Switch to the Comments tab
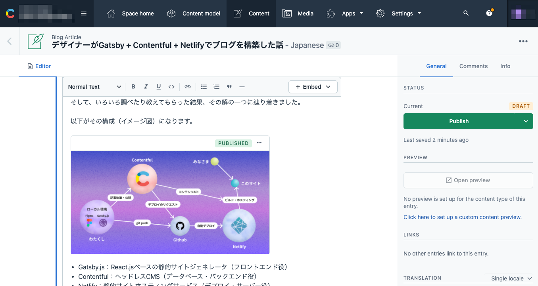538x286 pixels. (473, 66)
